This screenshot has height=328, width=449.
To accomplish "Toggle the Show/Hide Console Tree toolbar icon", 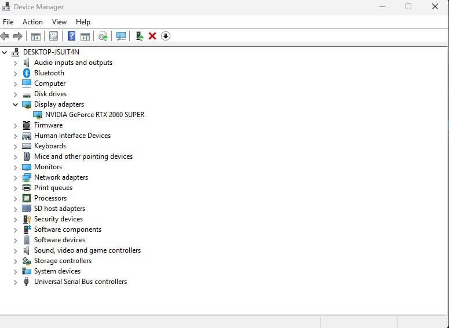I will pos(36,36).
